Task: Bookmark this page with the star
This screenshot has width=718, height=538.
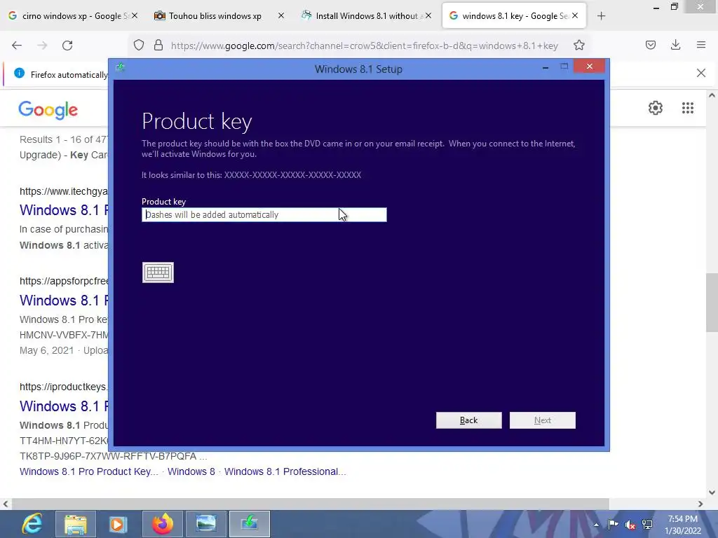Action: [x=578, y=46]
